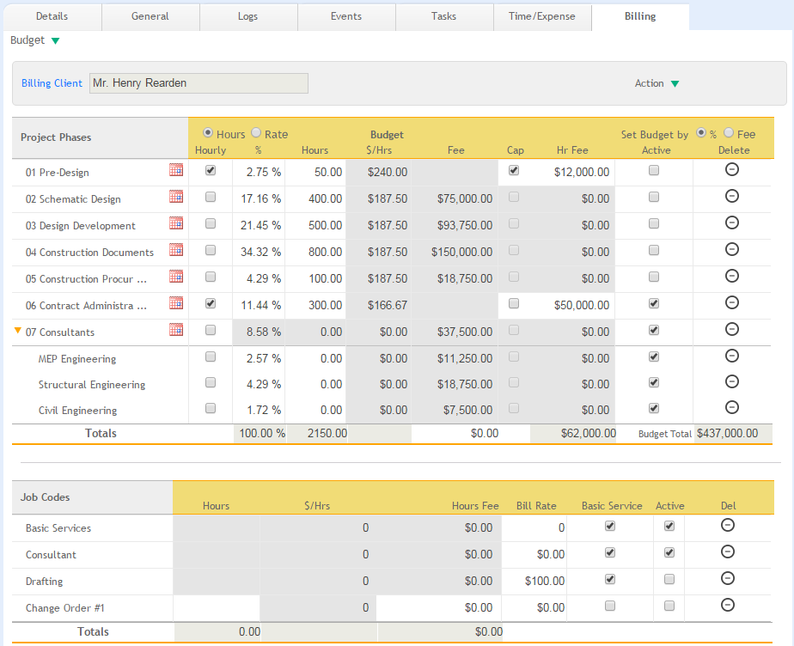Delete the Structural Engineering consultant row
This screenshot has height=646, width=794.
pos(732,381)
